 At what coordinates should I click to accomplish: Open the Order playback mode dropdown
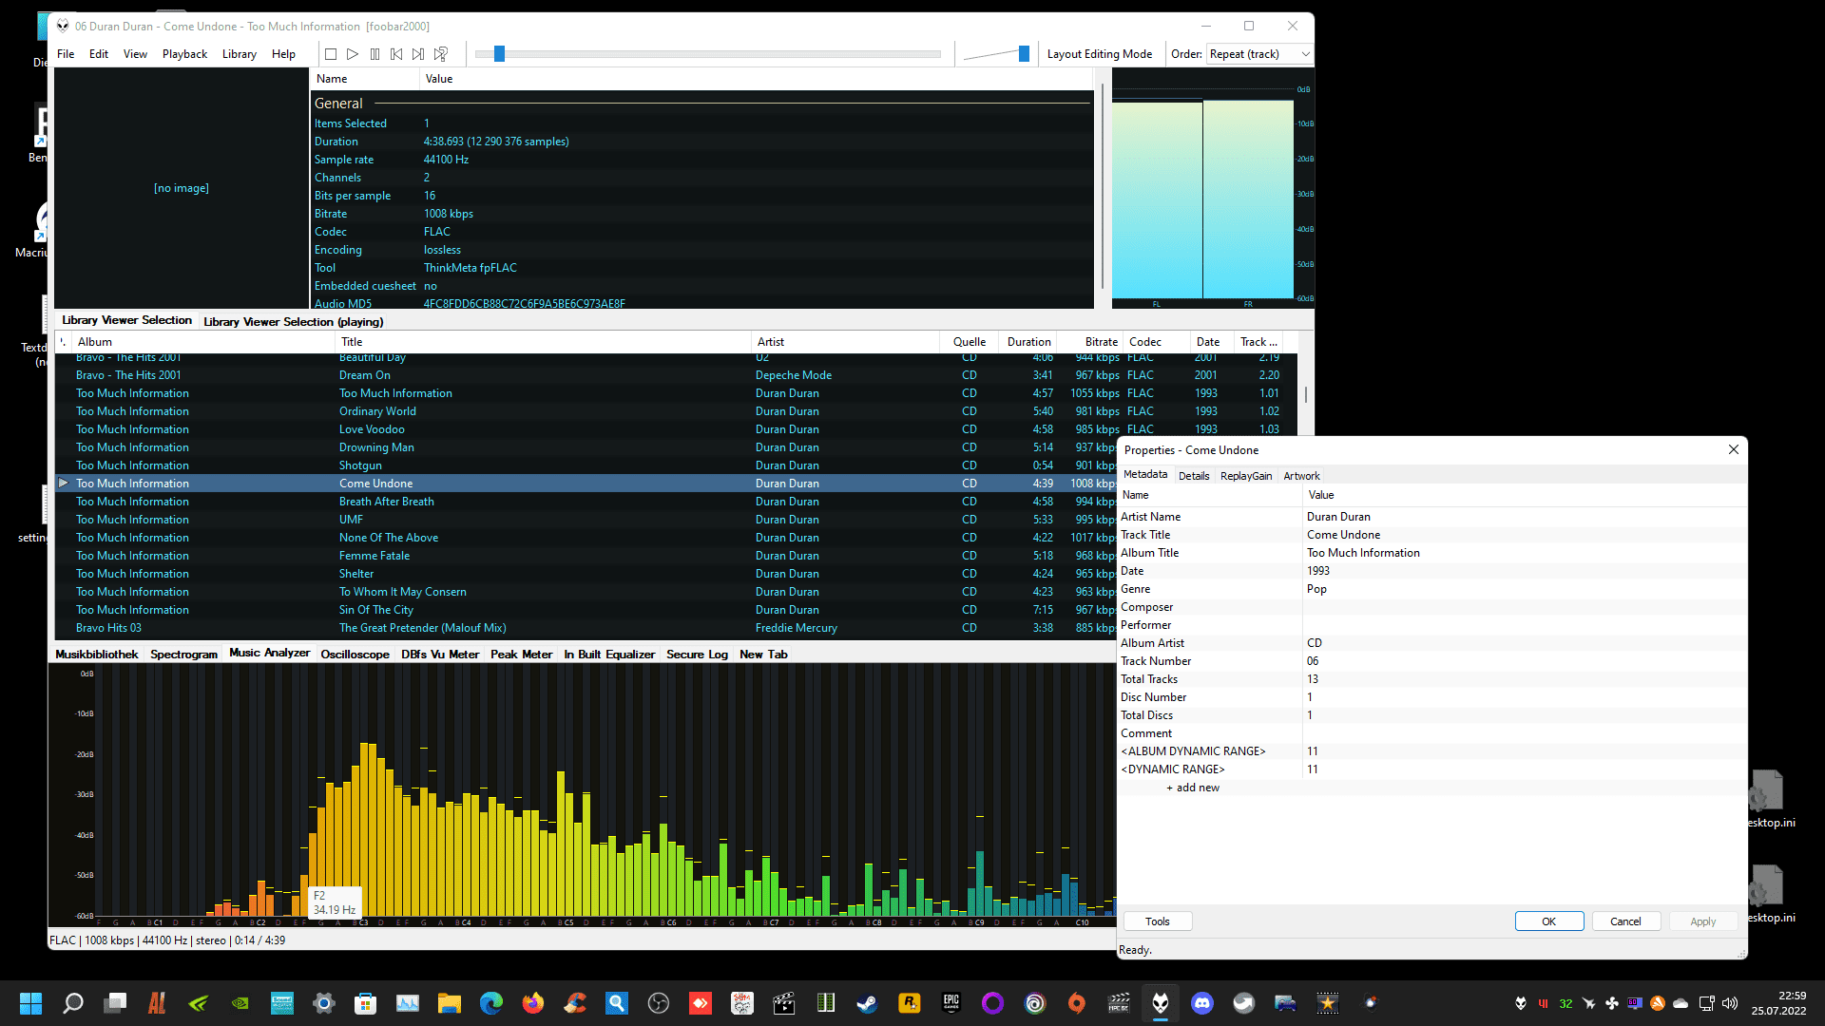pyautogui.click(x=1259, y=54)
